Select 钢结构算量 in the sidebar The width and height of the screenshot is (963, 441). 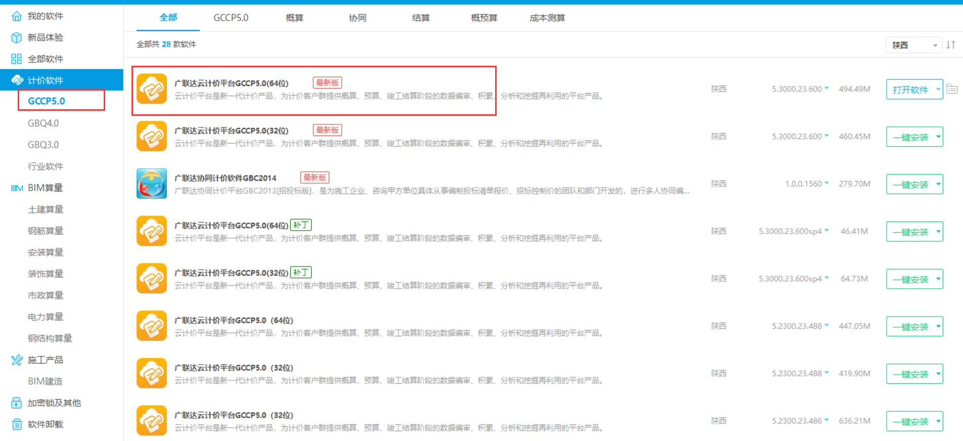tap(50, 338)
